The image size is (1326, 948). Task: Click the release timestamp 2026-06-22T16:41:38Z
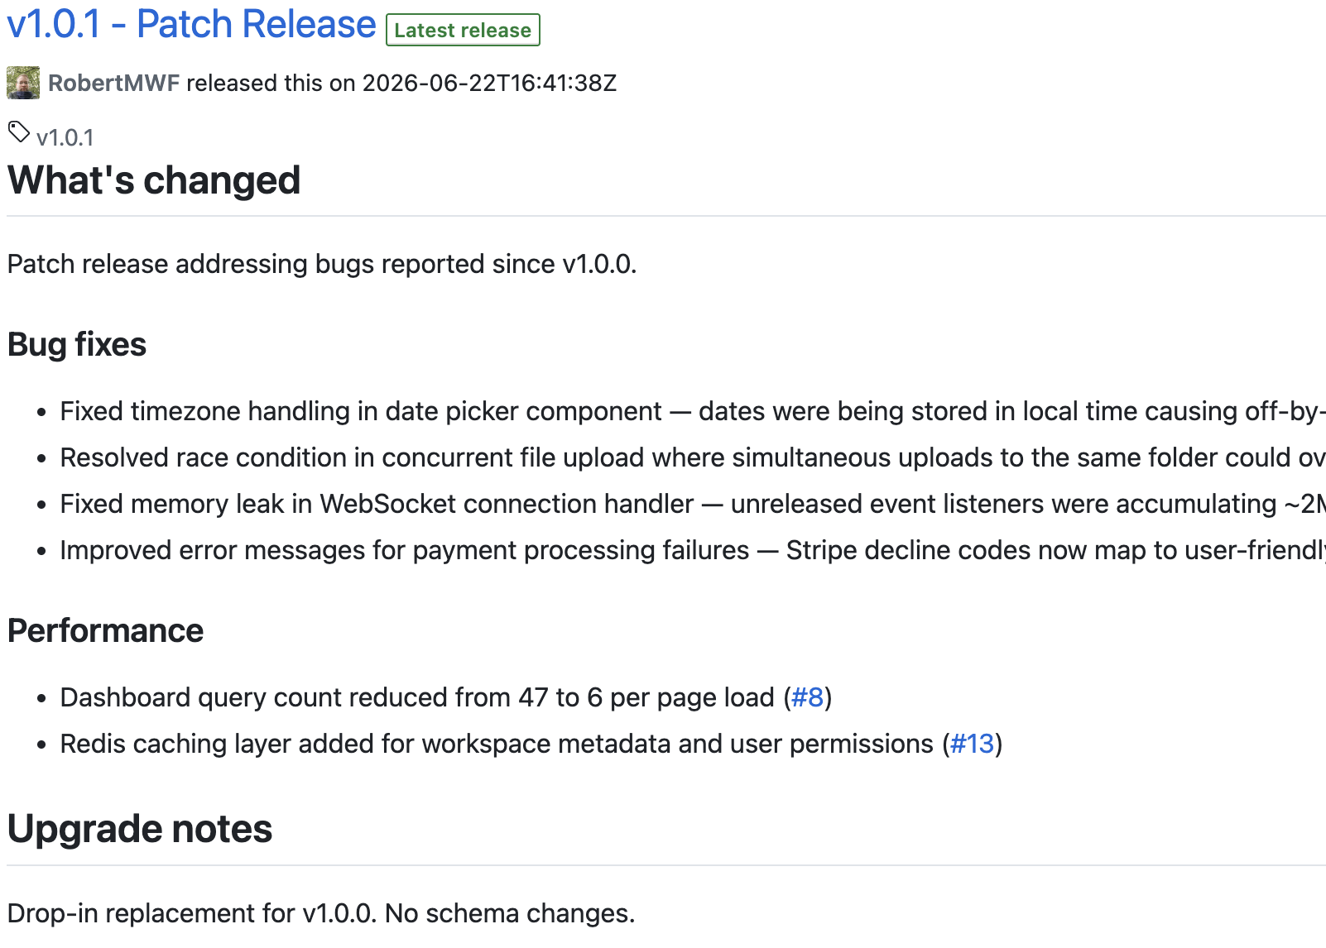pos(490,83)
